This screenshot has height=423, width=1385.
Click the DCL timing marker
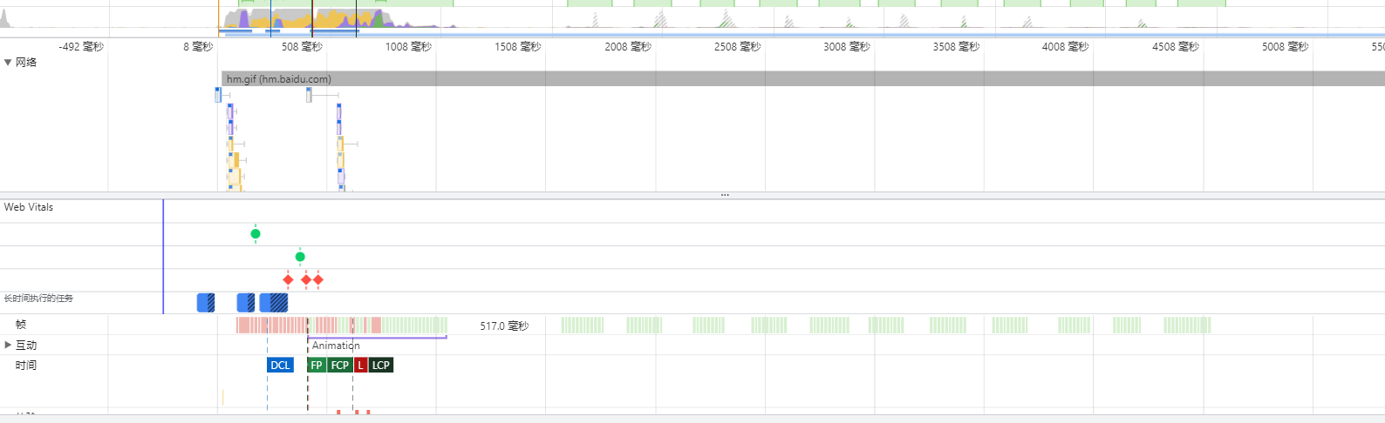[280, 366]
